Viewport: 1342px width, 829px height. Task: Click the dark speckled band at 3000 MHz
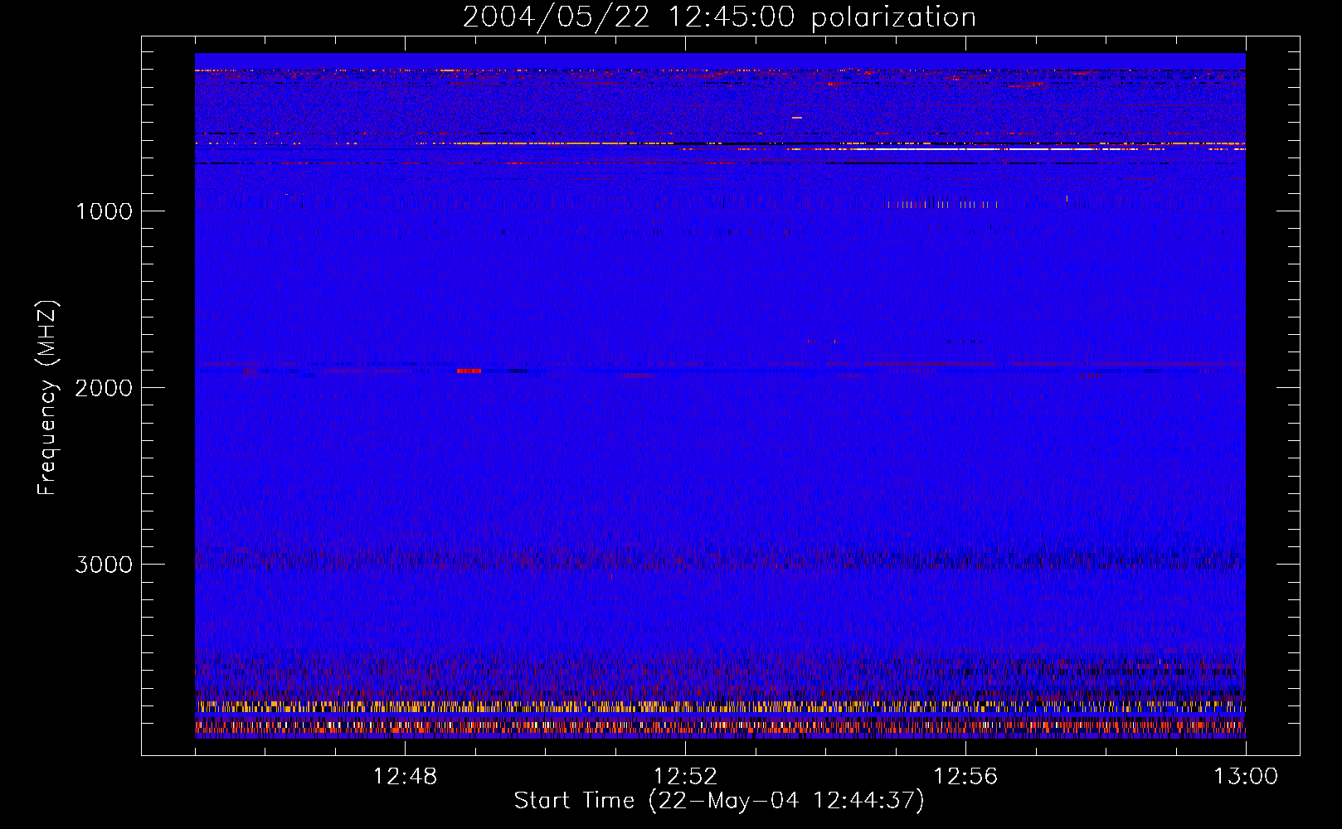[x=720, y=561]
